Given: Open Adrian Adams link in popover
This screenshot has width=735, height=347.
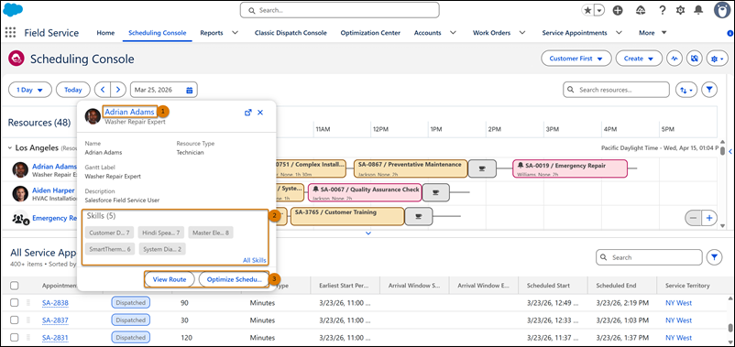Looking at the screenshot, I should (129, 112).
